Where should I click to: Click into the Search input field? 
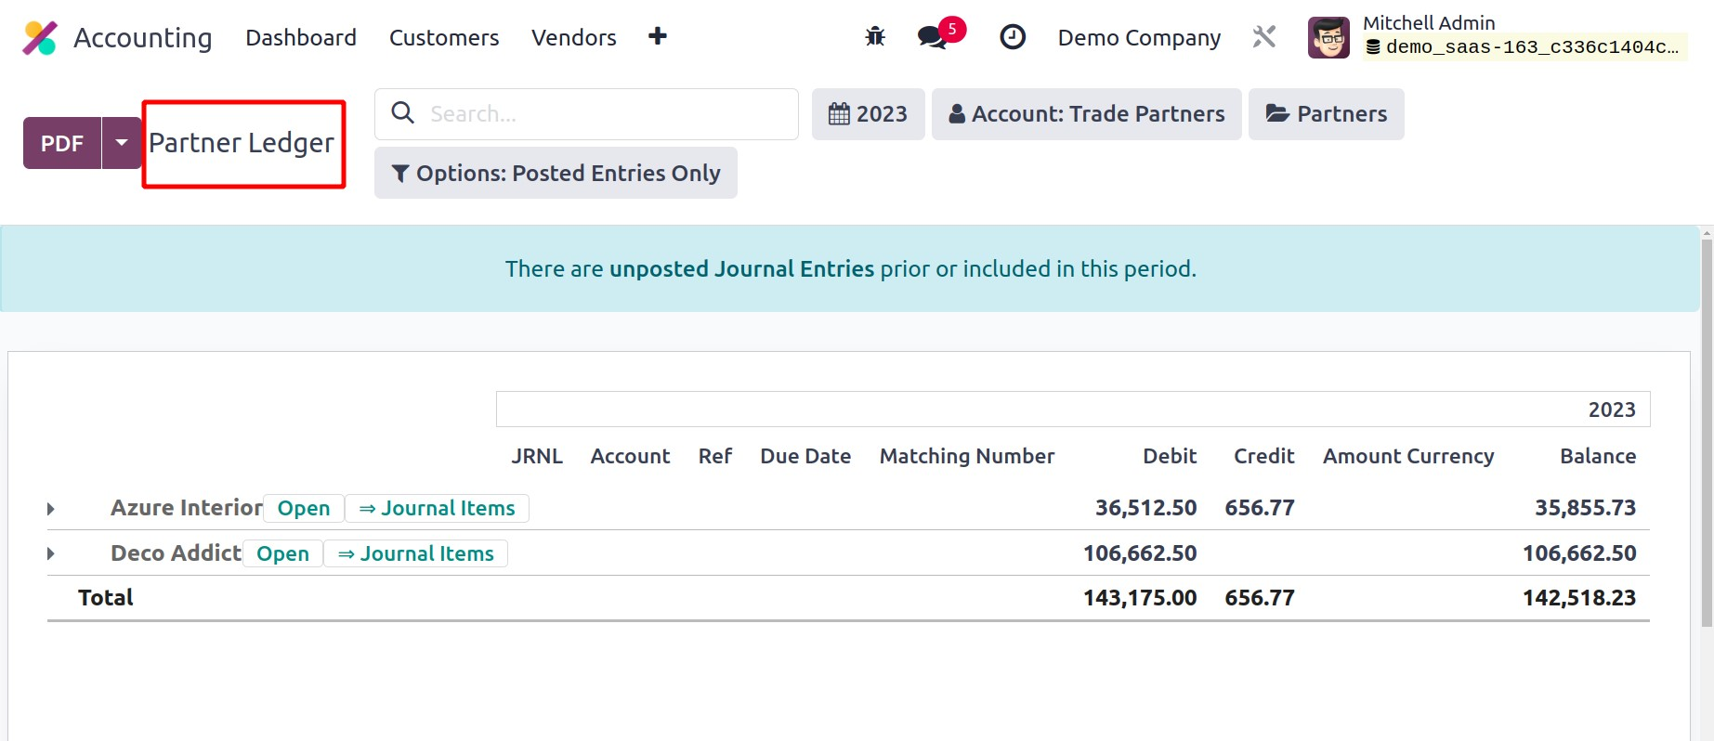point(604,114)
